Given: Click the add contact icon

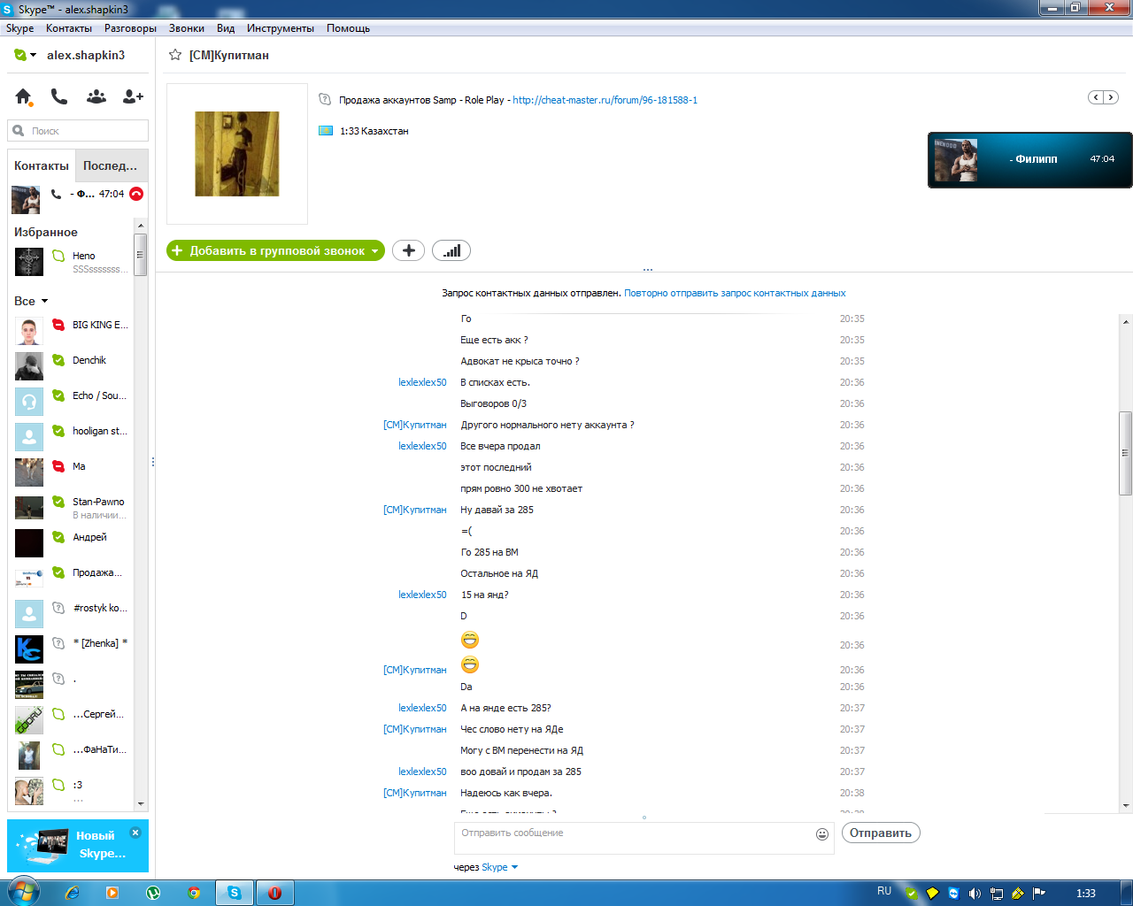Looking at the screenshot, I should 133,96.
